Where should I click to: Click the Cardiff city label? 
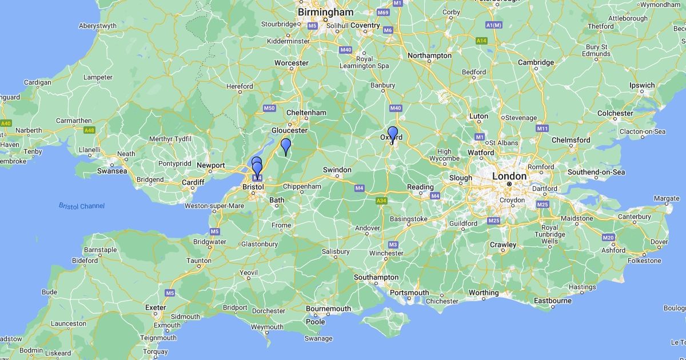pyautogui.click(x=193, y=183)
